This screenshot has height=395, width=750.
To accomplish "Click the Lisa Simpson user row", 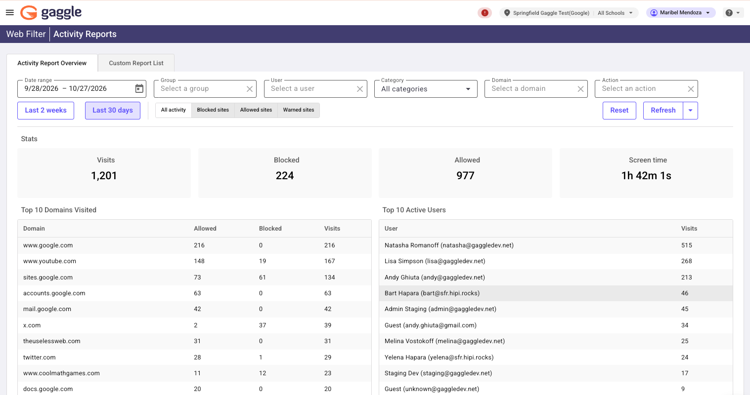I will 556,261.
